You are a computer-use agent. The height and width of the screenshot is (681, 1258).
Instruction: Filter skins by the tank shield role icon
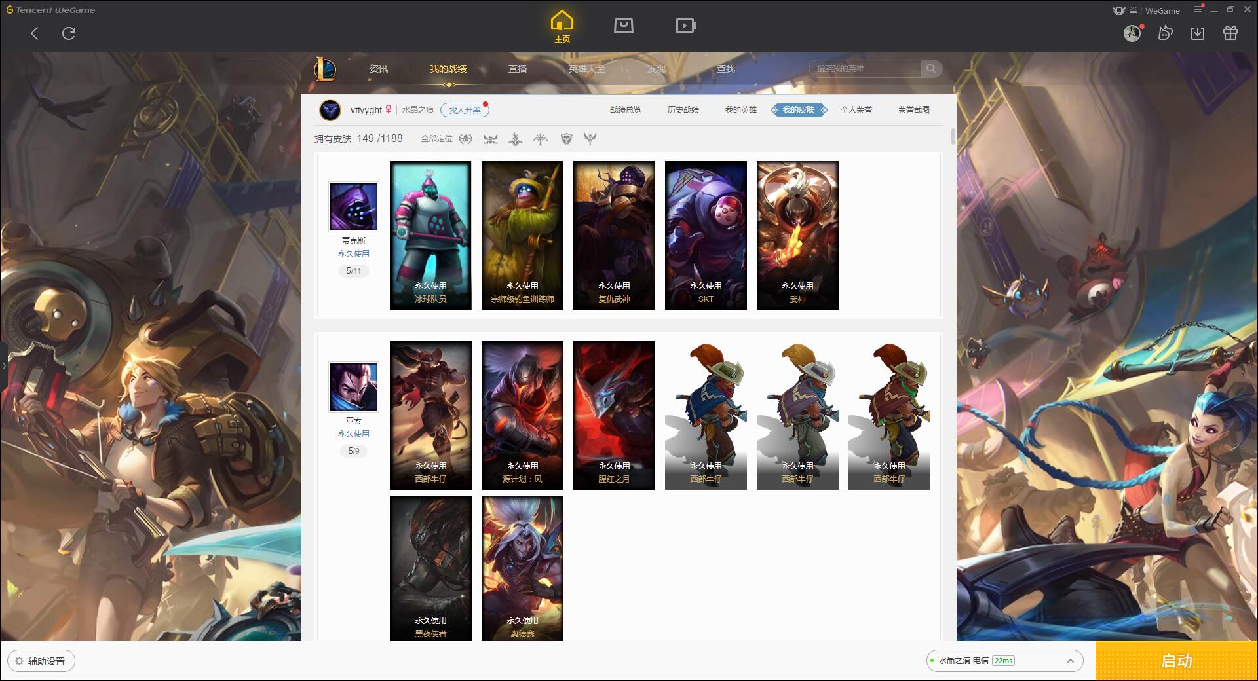(567, 139)
